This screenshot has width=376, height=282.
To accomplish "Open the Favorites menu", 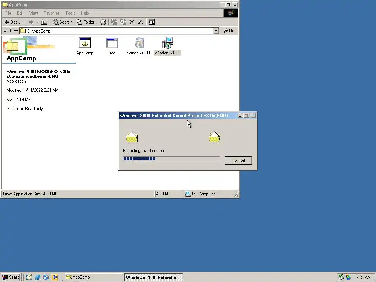I will [51, 13].
